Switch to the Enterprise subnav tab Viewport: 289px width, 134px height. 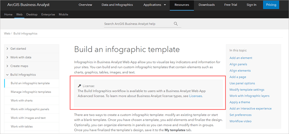click(x=48, y=14)
